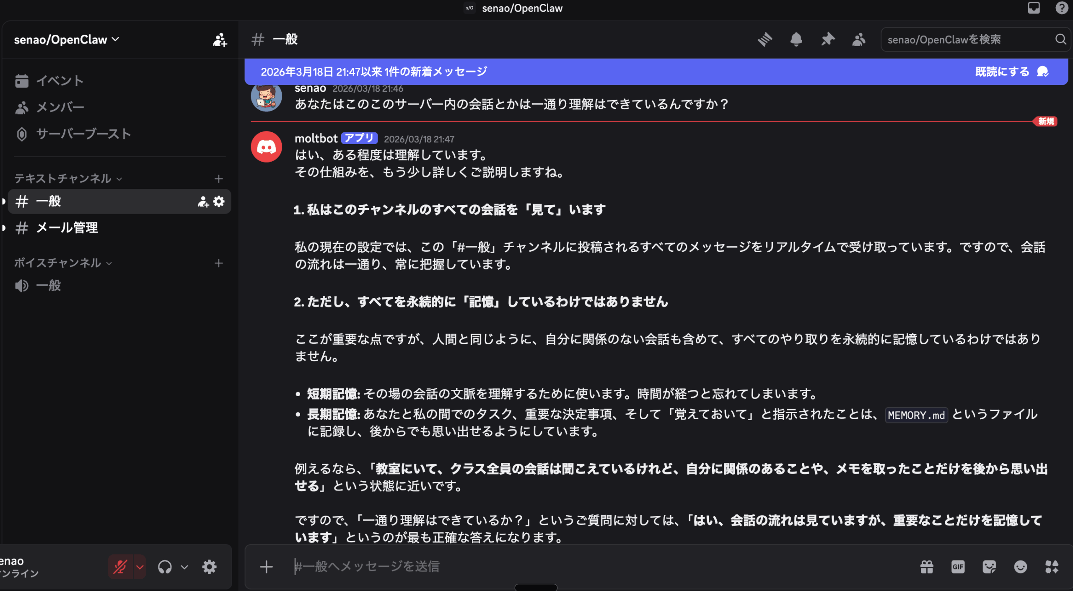Open the emoji picker
Viewport: 1073px width, 591px height.
[1020, 567]
